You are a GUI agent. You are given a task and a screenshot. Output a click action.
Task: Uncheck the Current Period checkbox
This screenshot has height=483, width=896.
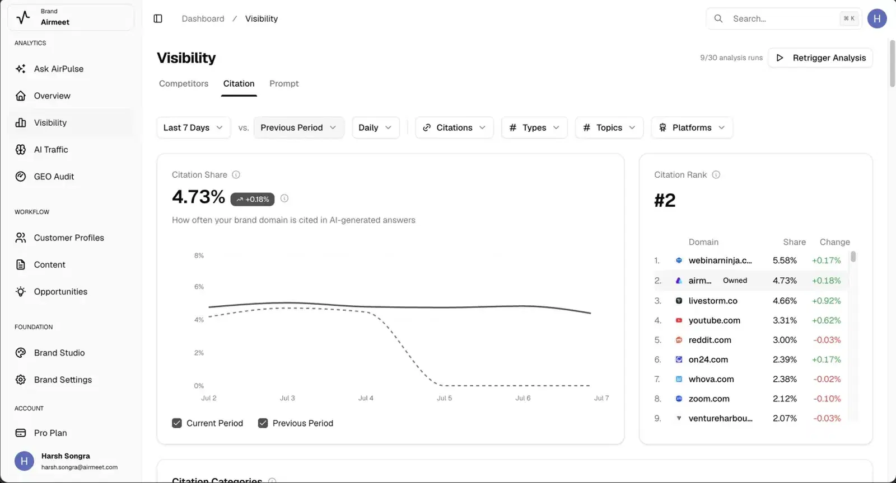pyautogui.click(x=177, y=423)
